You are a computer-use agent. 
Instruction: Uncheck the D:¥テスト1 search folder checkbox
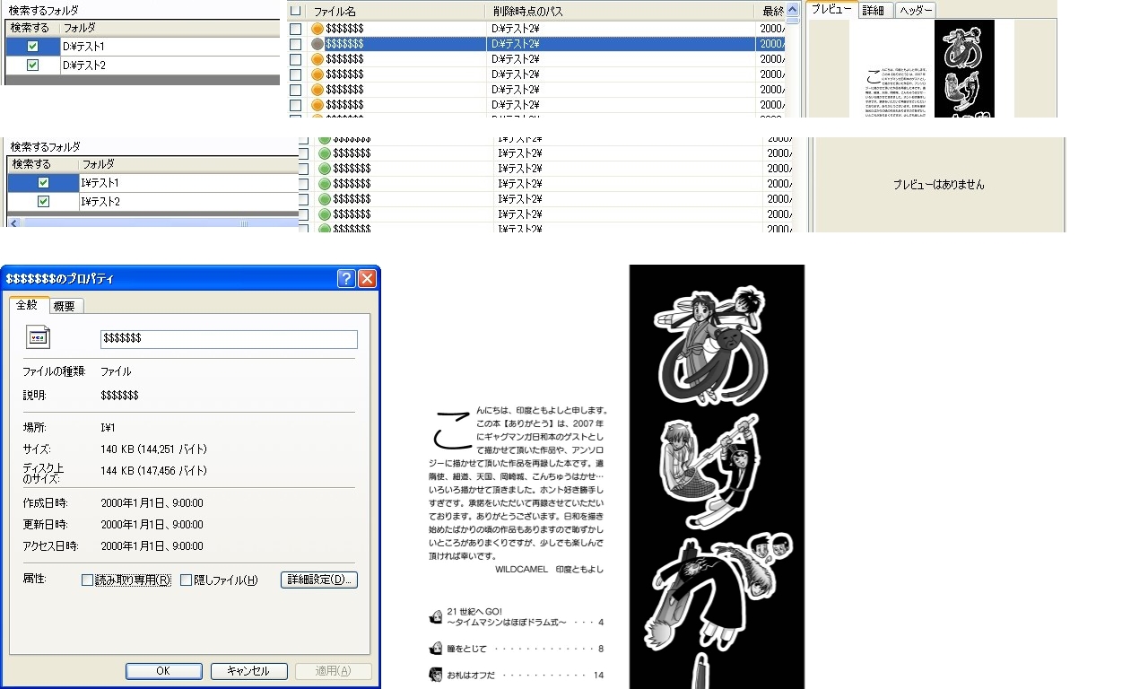coord(33,46)
